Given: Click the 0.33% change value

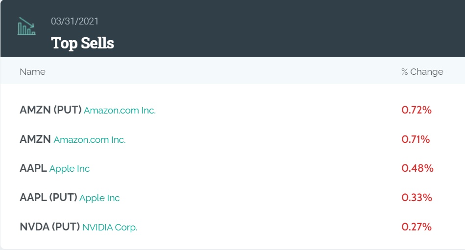Looking at the screenshot, I should point(416,198).
